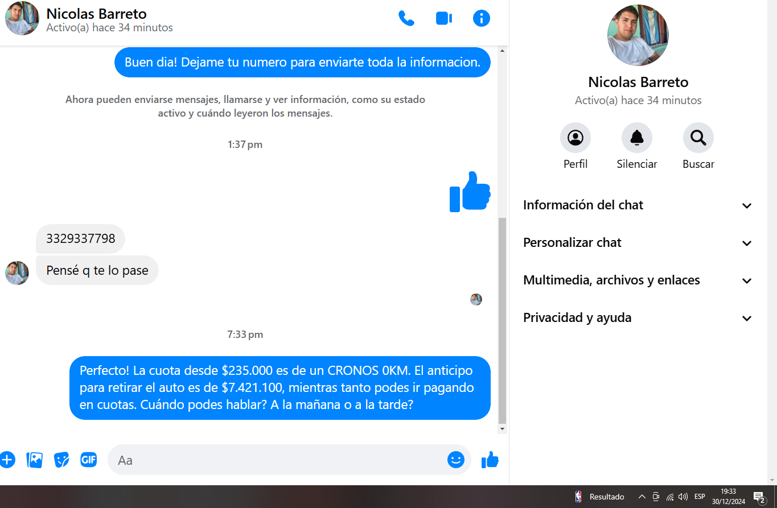
Task: Toggle the conversation info panel icon
Action: tap(482, 18)
